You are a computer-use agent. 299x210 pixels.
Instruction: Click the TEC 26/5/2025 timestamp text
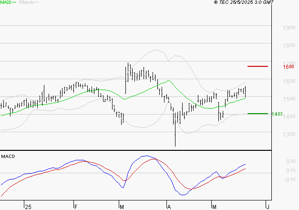[x=244, y=2]
